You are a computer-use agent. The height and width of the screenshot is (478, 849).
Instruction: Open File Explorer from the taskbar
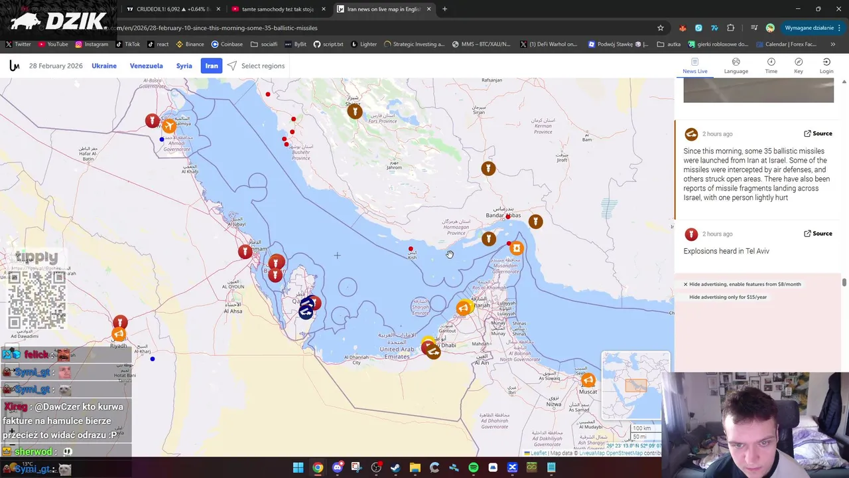(415, 467)
